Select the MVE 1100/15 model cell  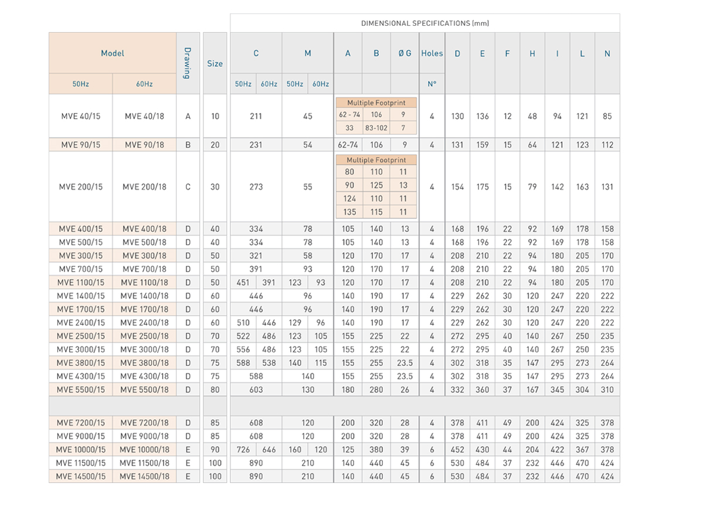pos(81,282)
